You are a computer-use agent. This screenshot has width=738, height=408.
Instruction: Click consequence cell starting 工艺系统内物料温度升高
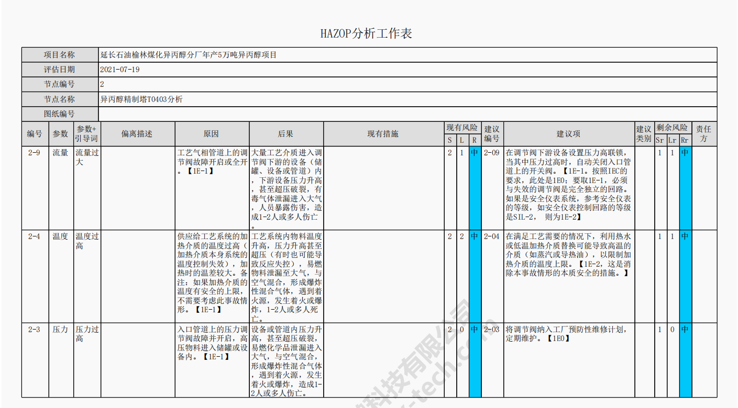click(286, 276)
